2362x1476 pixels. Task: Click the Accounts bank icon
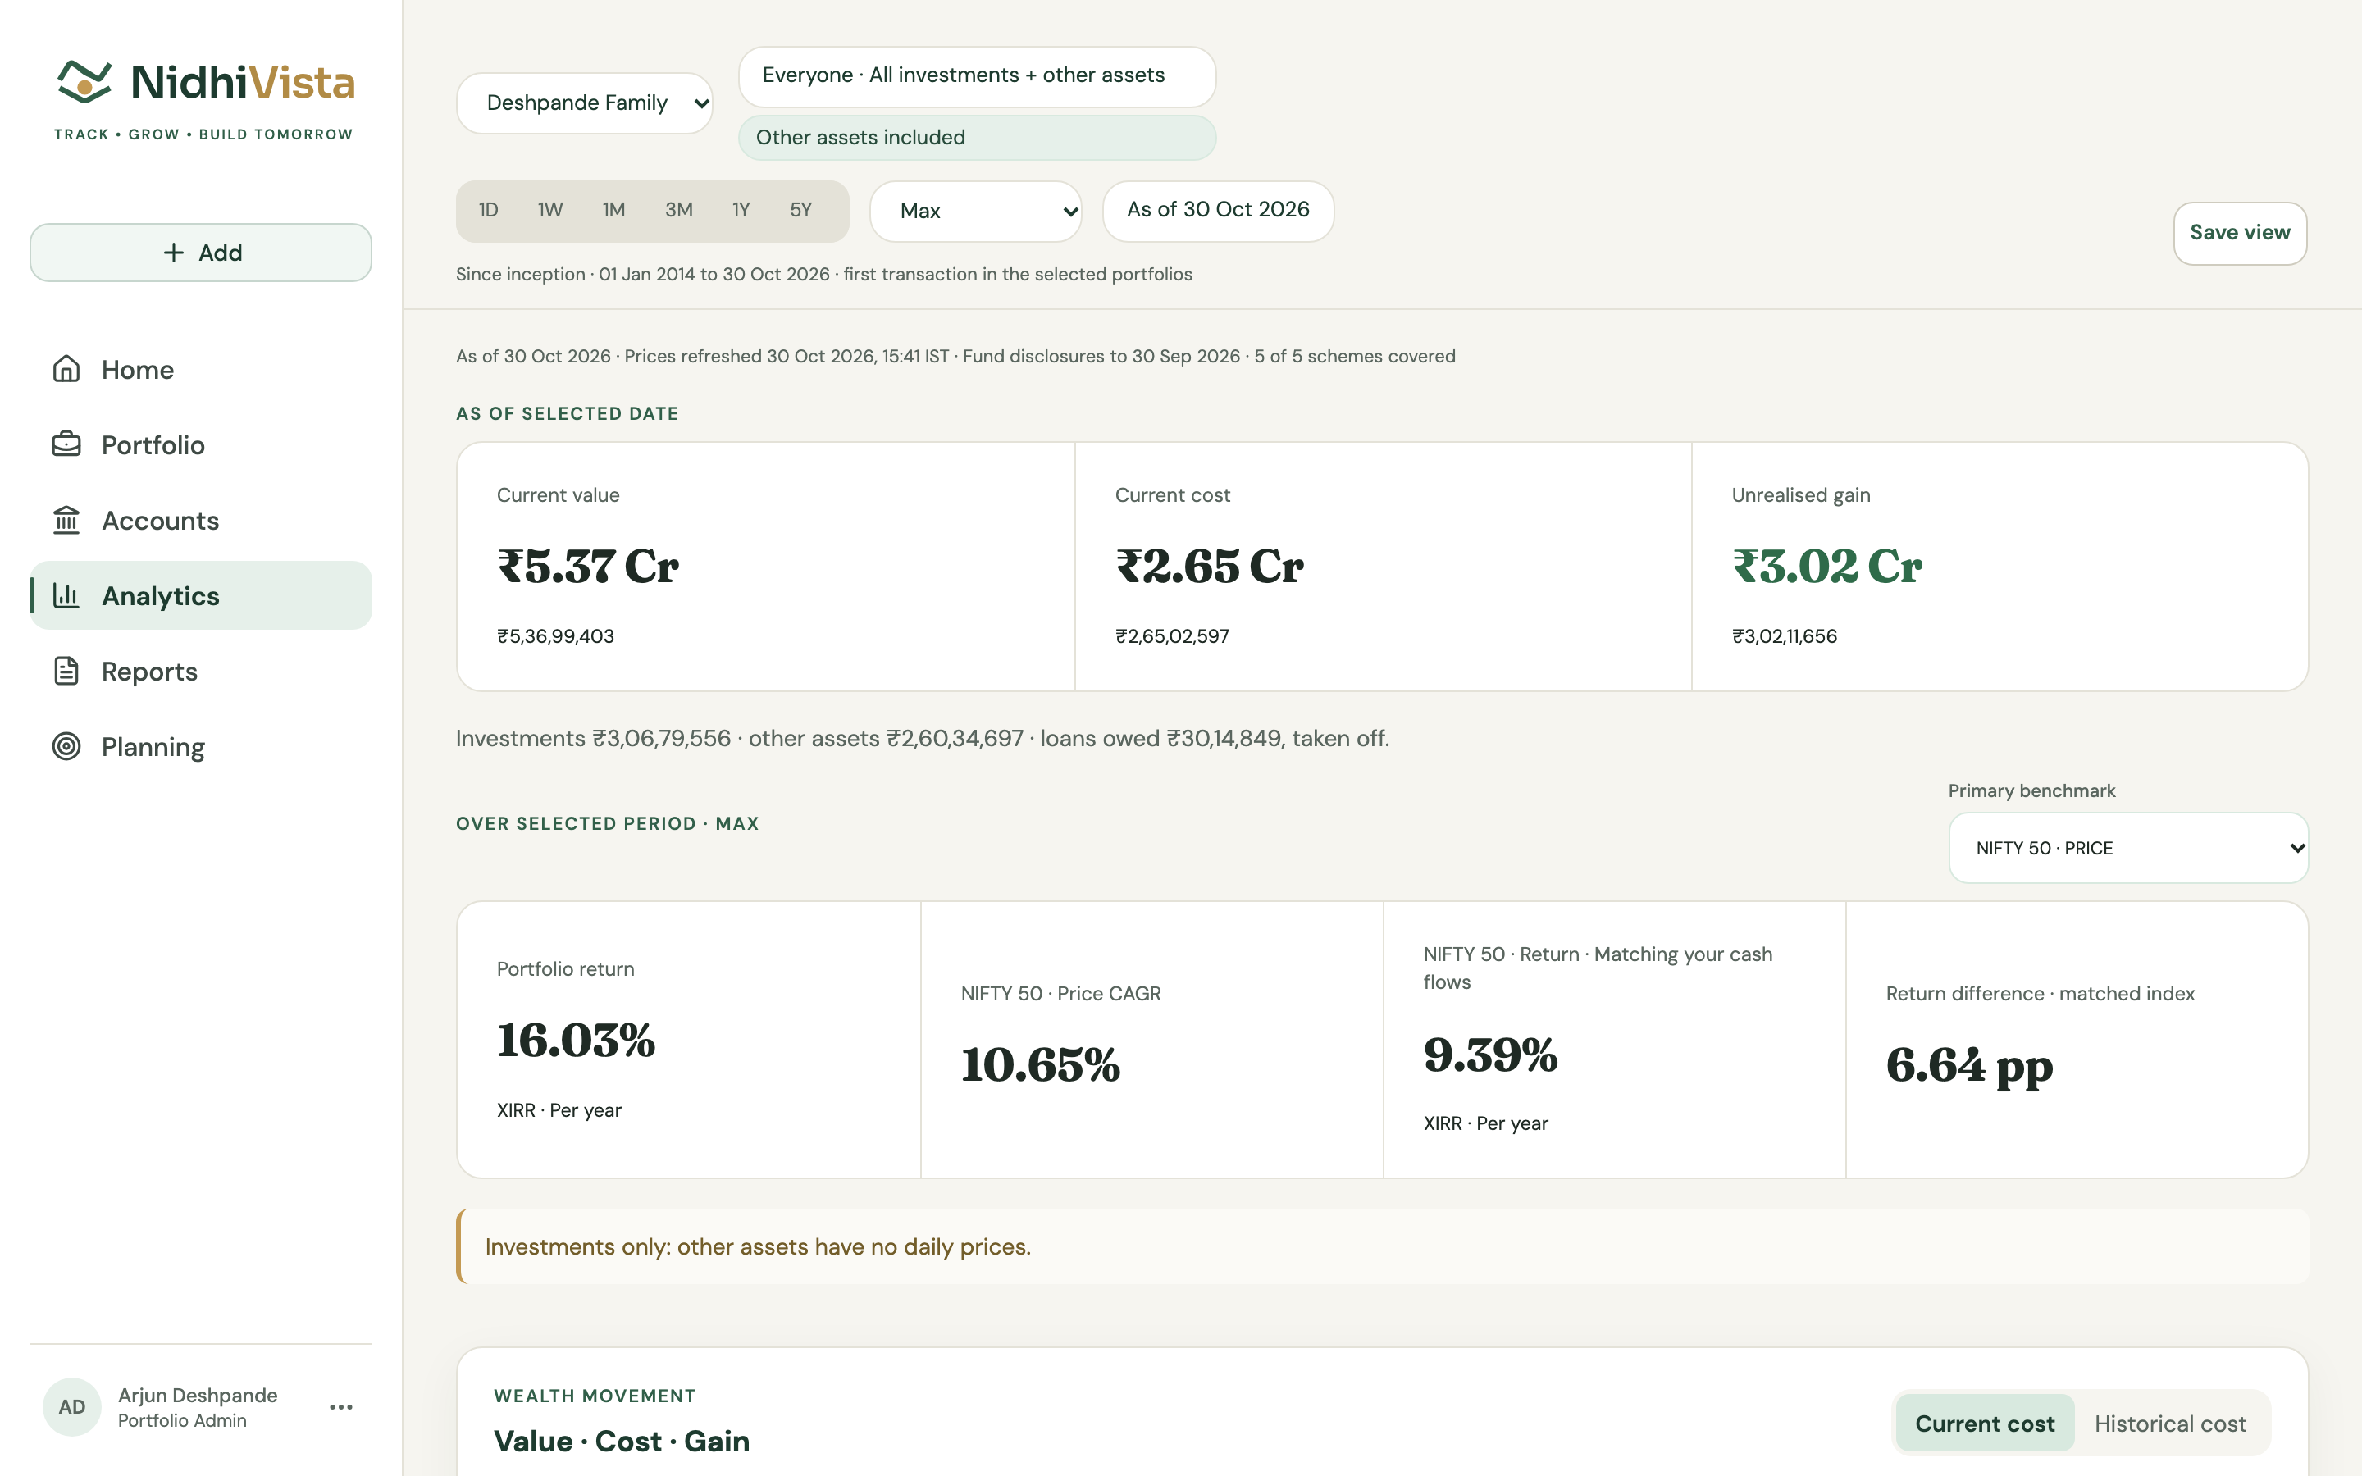tap(66, 521)
